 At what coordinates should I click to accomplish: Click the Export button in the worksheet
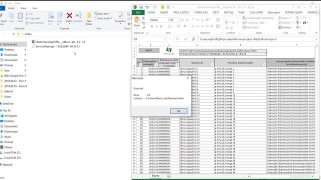click(149, 50)
